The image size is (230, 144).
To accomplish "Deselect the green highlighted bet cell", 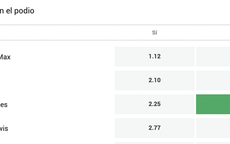I will [213, 104].
